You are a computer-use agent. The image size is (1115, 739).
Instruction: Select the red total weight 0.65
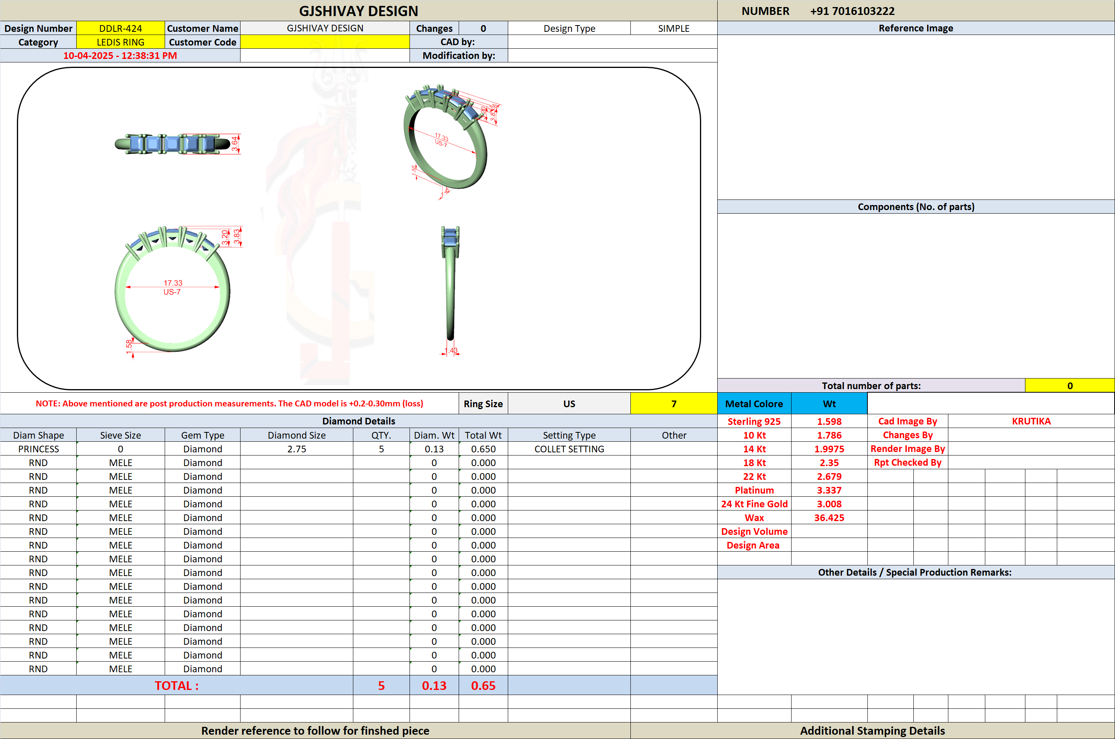coord(483,685)
